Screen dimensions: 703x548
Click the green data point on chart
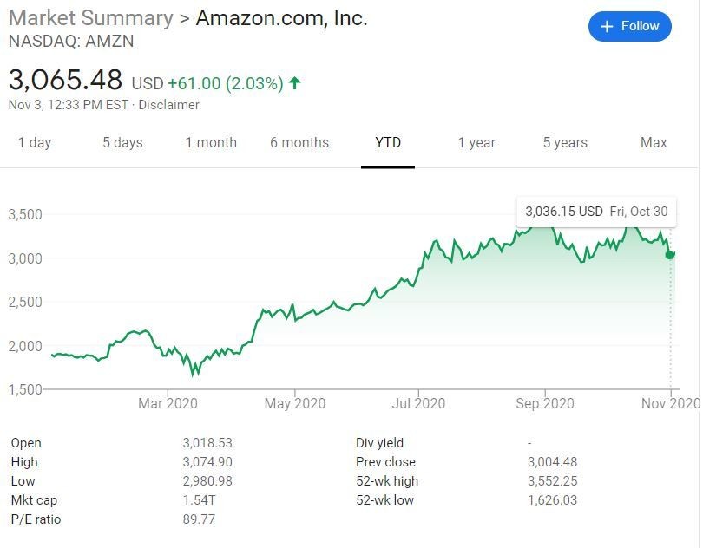point(670,254)
